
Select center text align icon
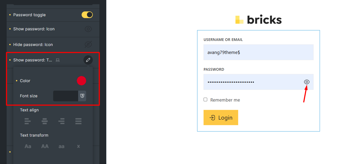click(45, 121)
